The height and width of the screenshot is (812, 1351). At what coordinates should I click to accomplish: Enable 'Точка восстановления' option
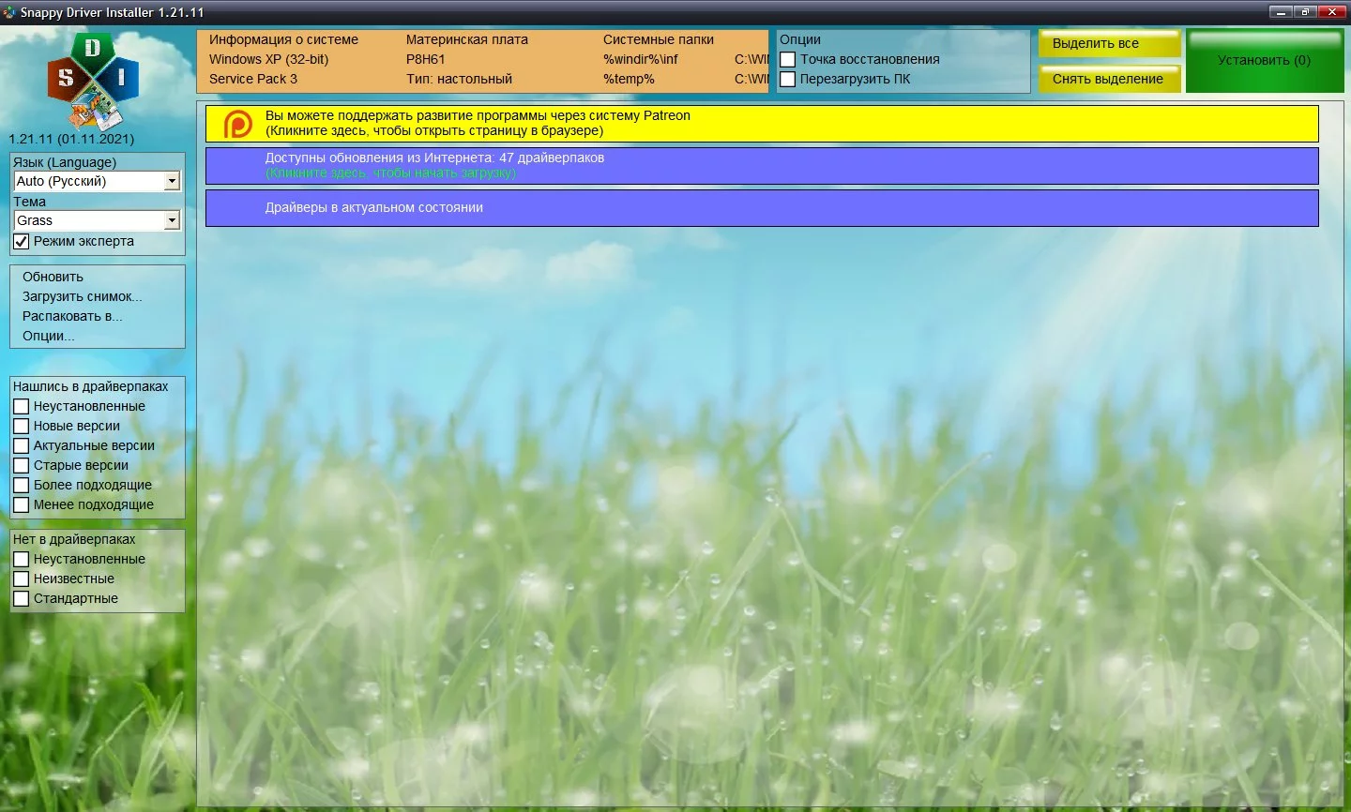(788, 60)
